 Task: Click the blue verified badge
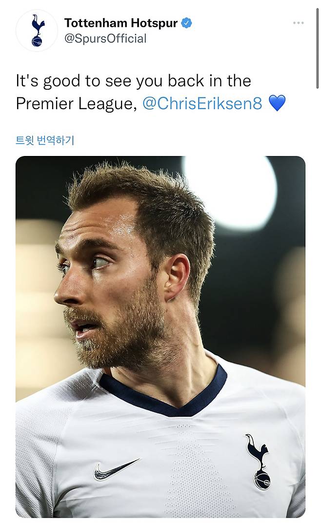click(187, 23)
